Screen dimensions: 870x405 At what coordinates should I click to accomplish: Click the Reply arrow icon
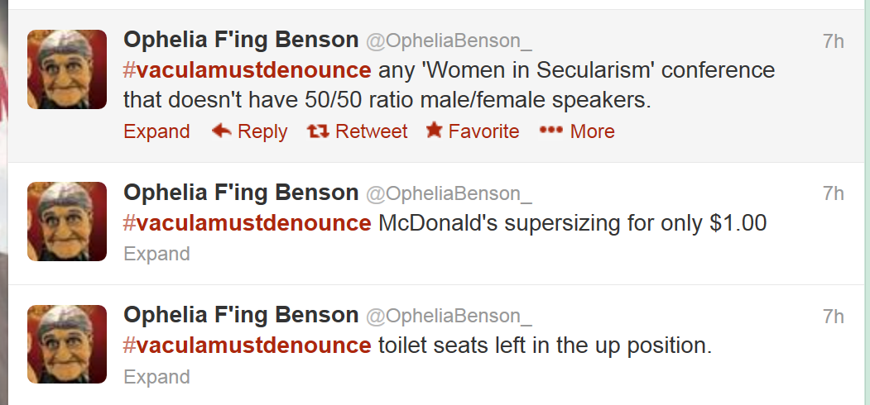(221, 131)
